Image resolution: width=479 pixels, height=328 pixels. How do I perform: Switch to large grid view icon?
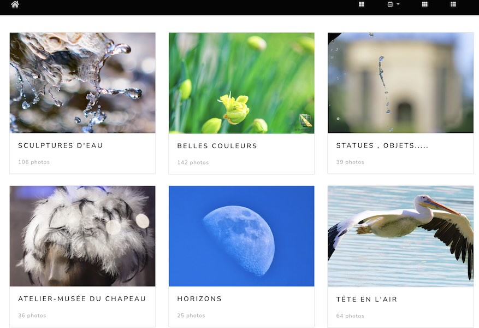(362, 4)
